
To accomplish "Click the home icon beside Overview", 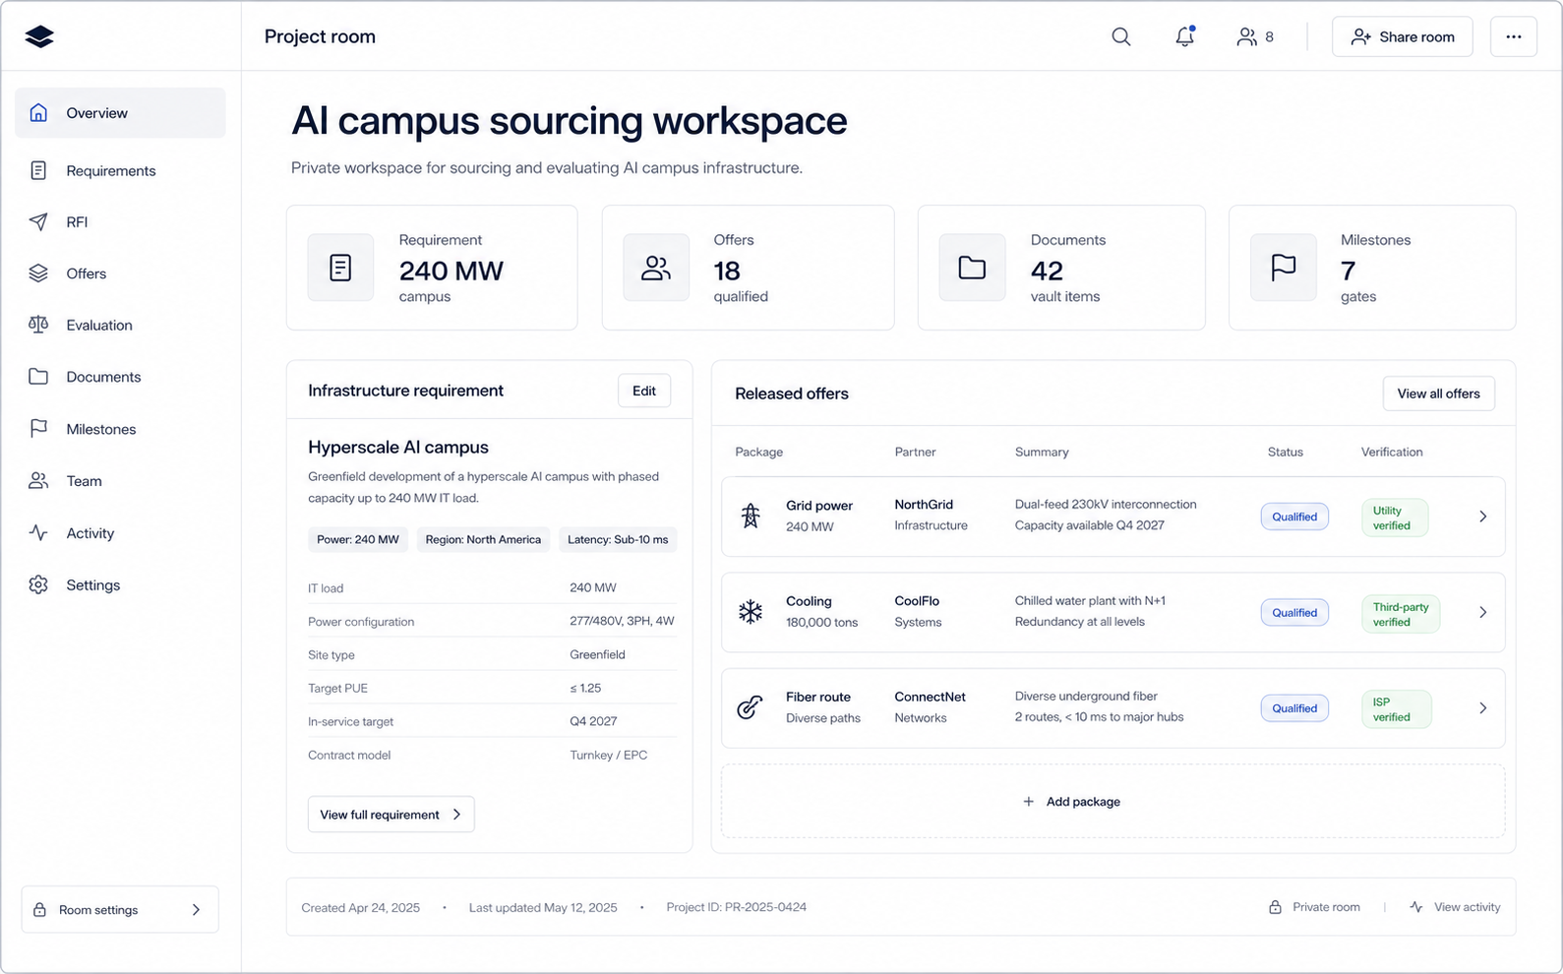I will click(38, 112).
